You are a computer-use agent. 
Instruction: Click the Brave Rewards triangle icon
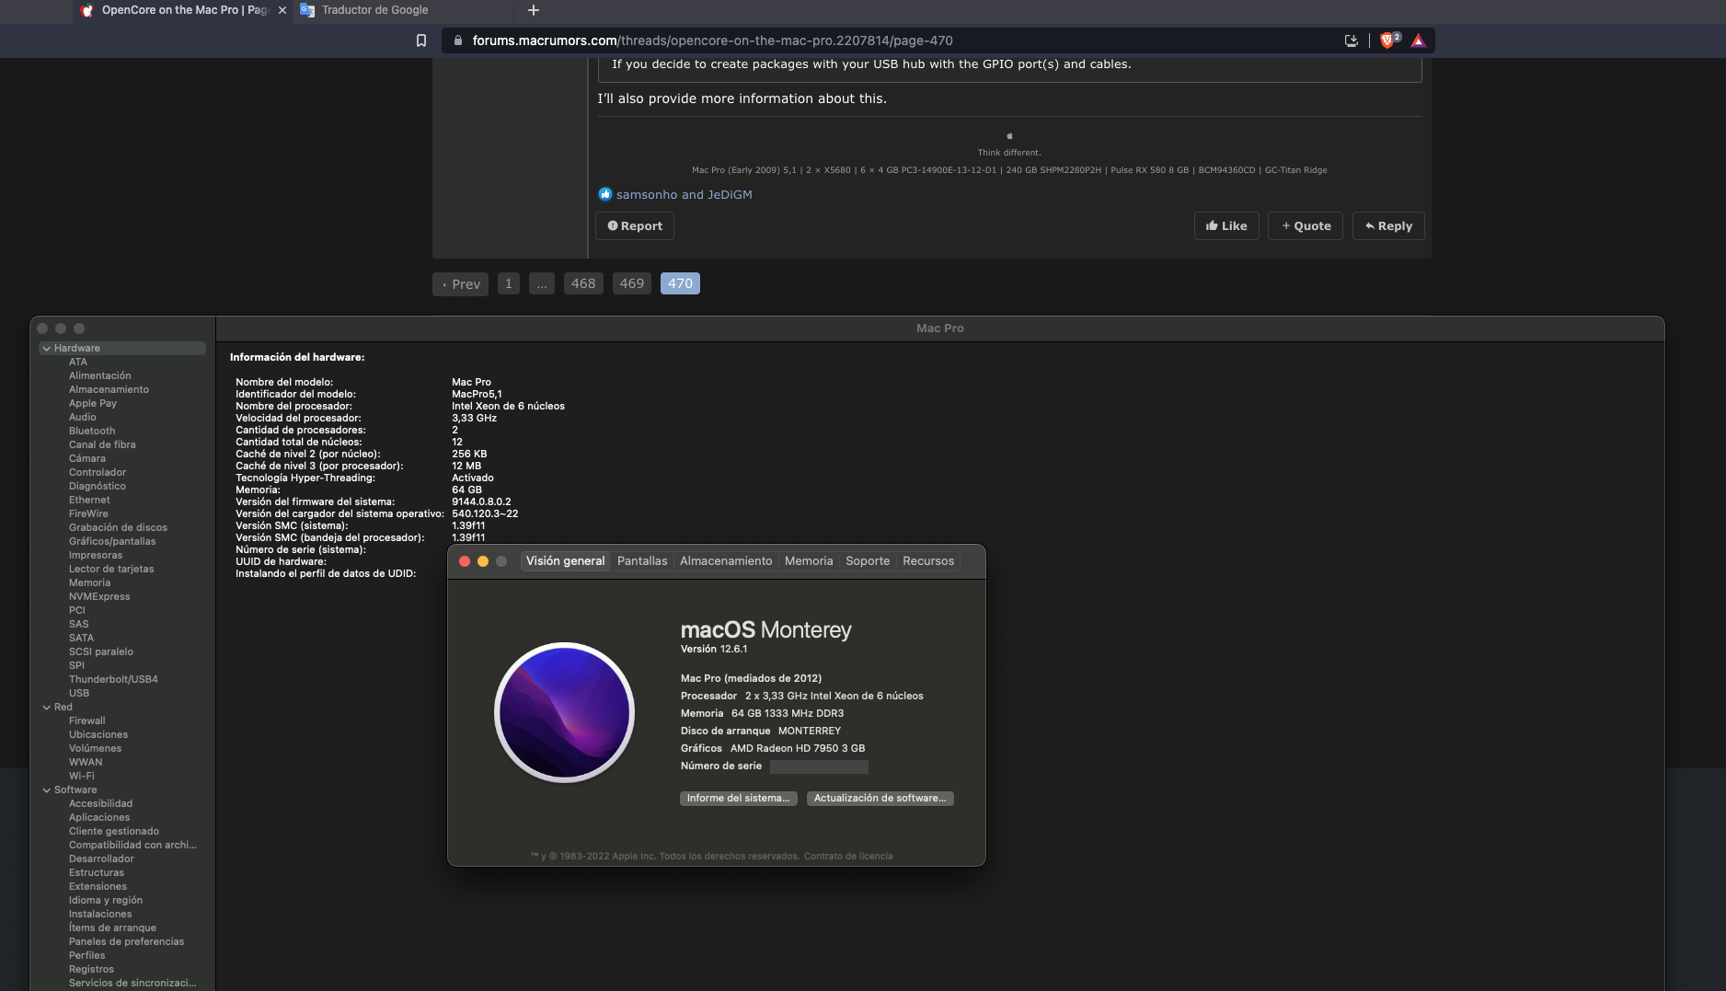1418,40
